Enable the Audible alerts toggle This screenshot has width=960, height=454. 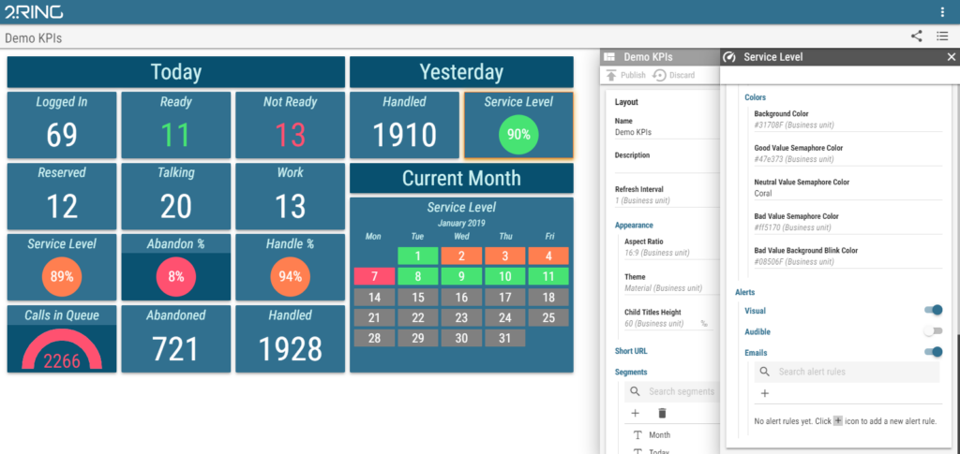932,331
